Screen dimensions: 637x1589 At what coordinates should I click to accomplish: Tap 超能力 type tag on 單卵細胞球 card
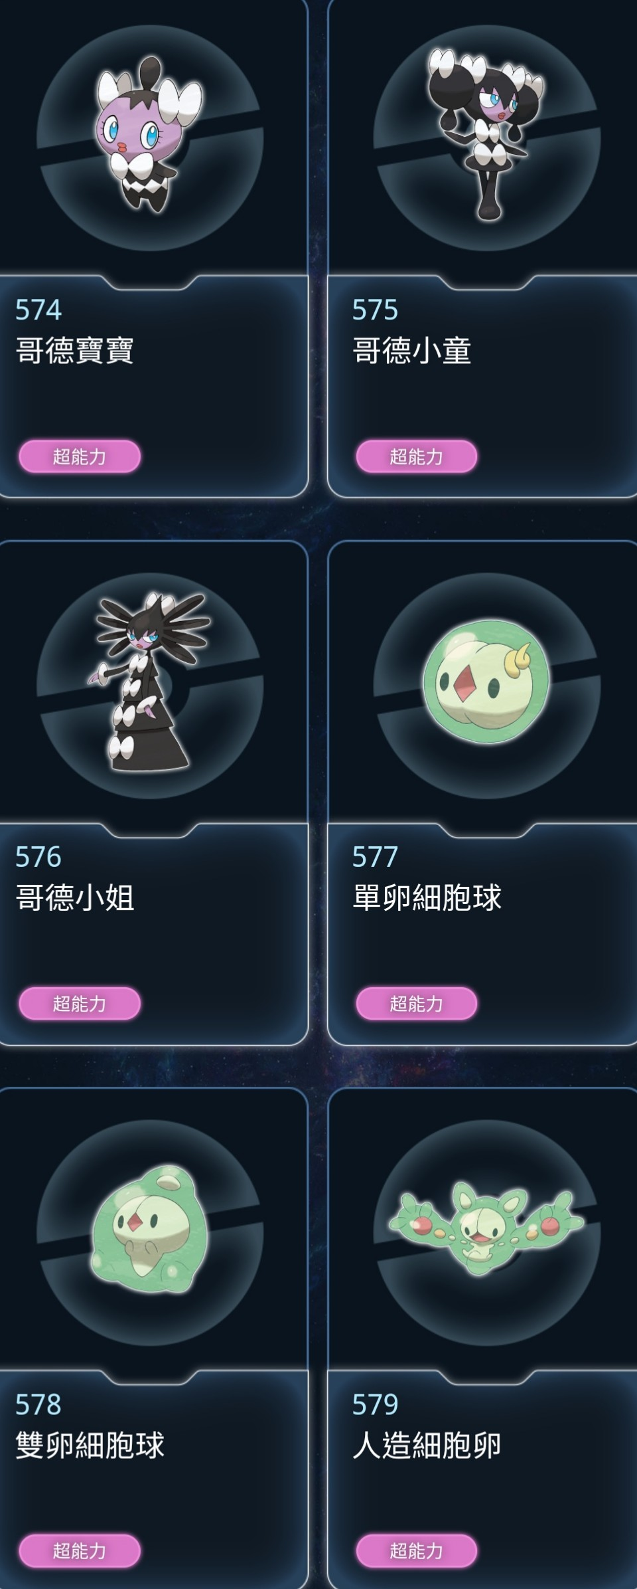417,1003
